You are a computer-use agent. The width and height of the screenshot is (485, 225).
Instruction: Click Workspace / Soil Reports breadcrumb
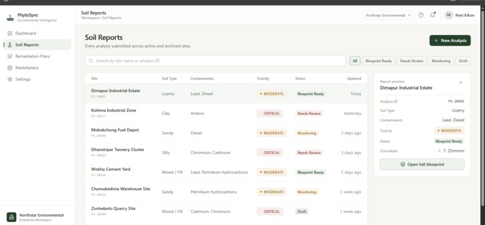(x=101, y=18)
